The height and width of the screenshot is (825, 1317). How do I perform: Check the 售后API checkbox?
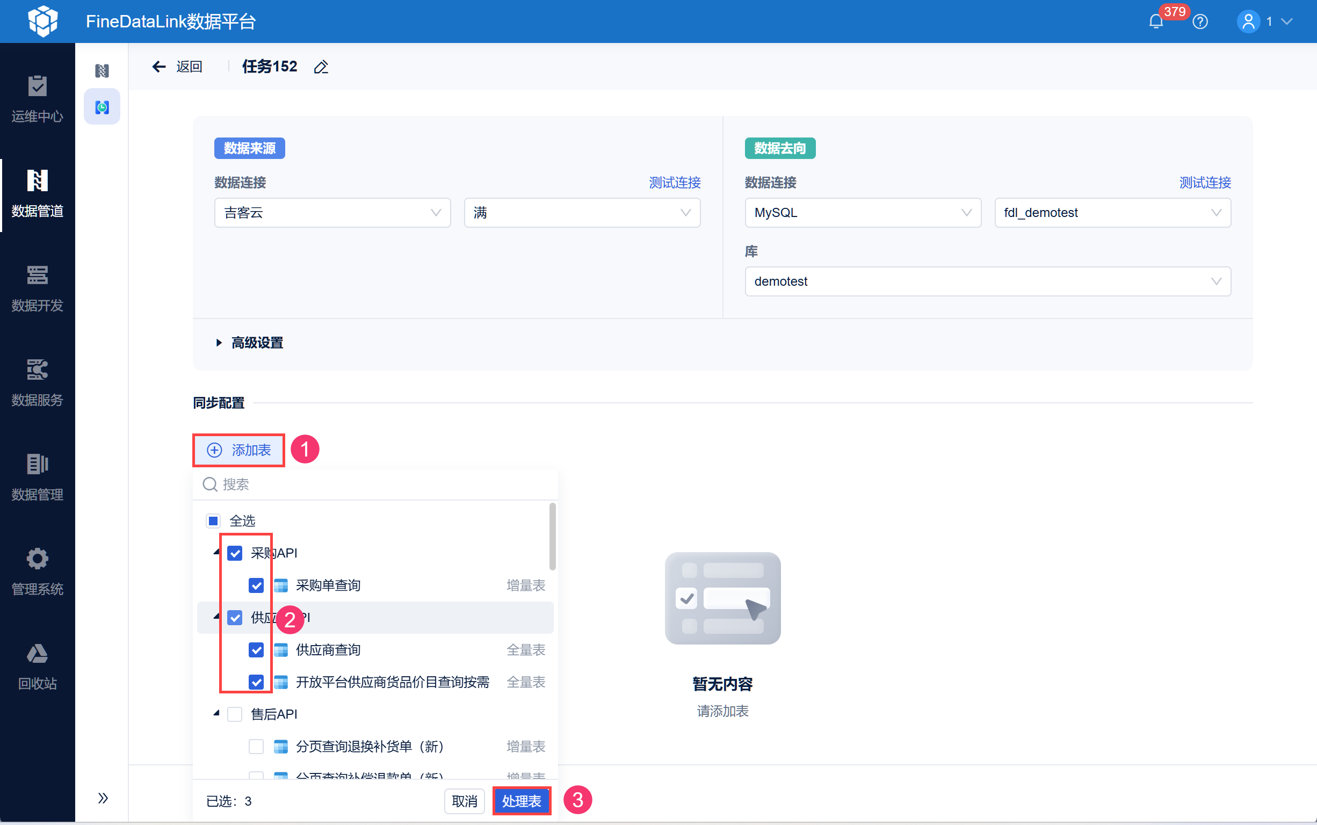pyautogui.click(x=235, y=714)
